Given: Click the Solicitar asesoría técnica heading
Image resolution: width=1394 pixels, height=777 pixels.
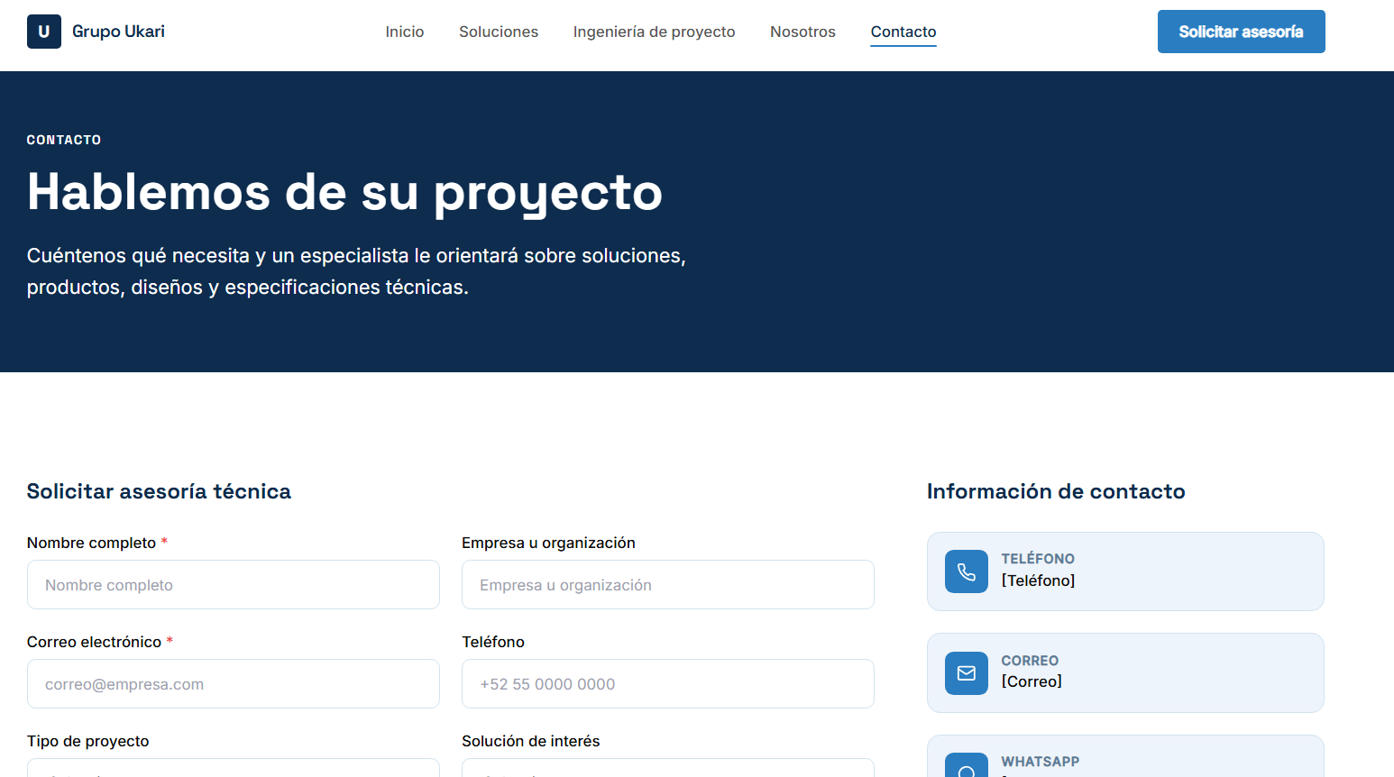Looking at the screenshot, I should click(159, 491).
